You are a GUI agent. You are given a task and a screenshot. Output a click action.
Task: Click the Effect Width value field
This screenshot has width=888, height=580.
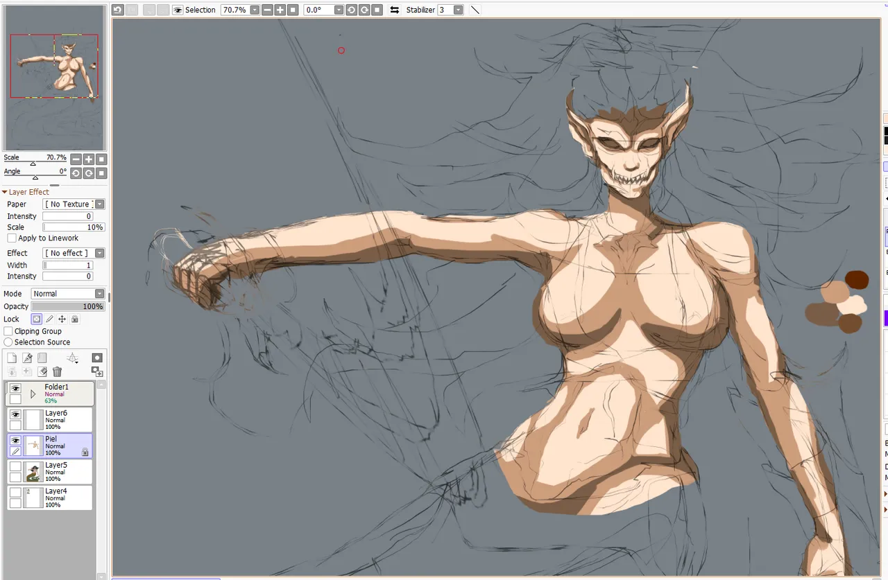click(68, 265)
